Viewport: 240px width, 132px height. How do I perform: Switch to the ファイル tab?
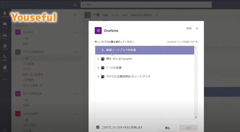tap(115, 15)
